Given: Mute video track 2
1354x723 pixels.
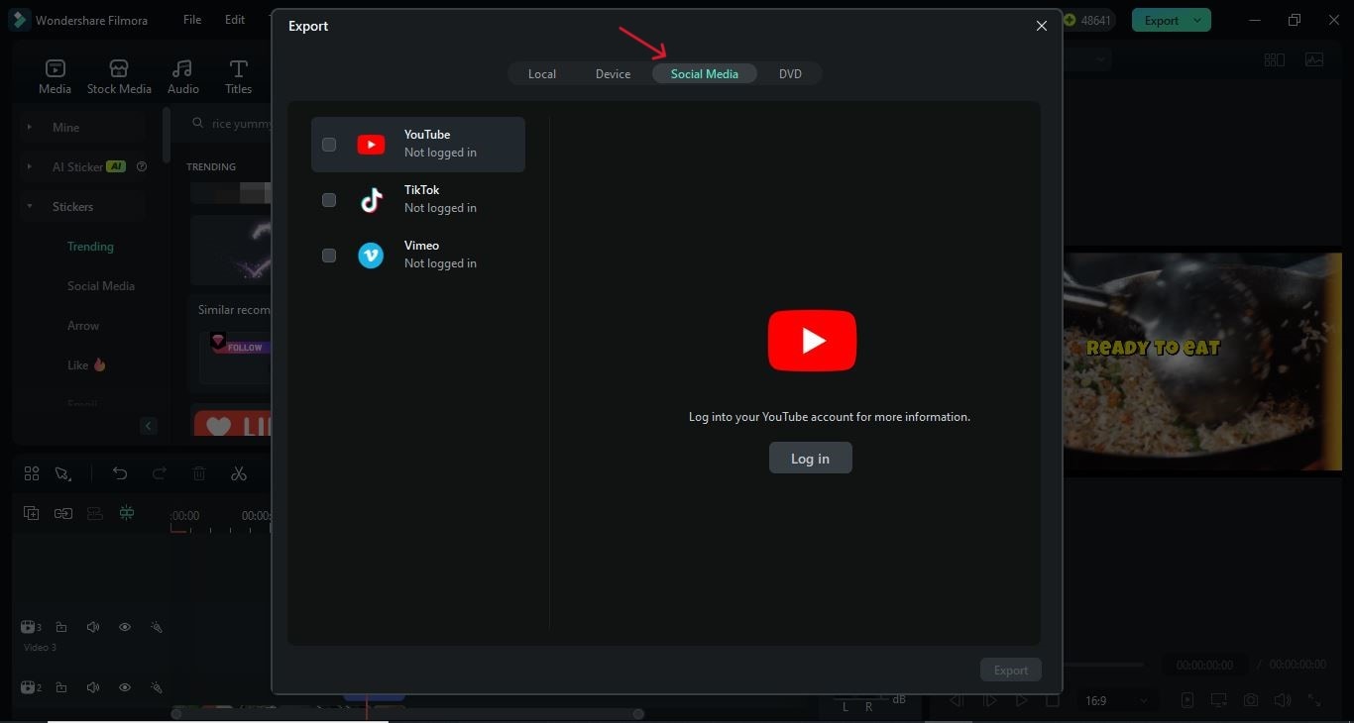Looking at the screenshot, I should (x=93, y=687).
